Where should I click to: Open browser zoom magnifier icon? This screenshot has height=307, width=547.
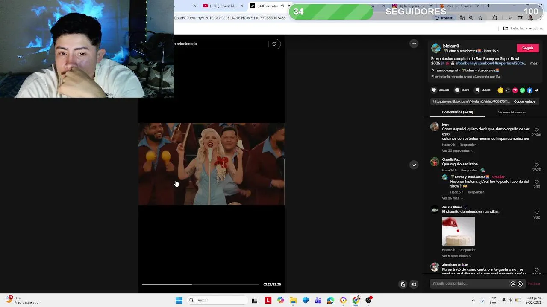(471, 18)
